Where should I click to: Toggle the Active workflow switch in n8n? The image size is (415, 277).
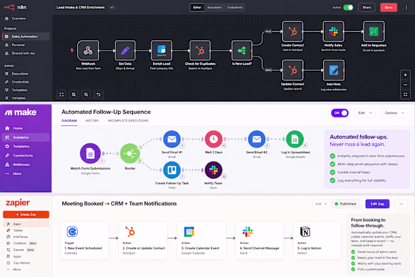(348, 8)
